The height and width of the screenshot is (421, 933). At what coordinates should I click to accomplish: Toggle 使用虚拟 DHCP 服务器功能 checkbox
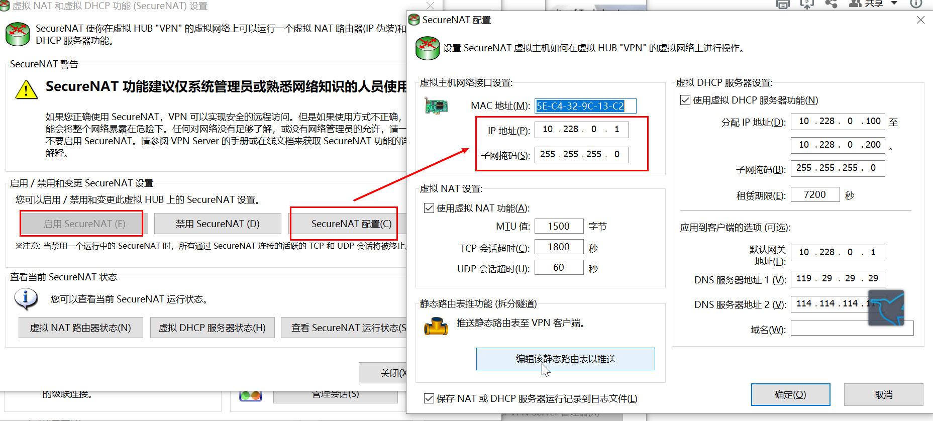685,100
